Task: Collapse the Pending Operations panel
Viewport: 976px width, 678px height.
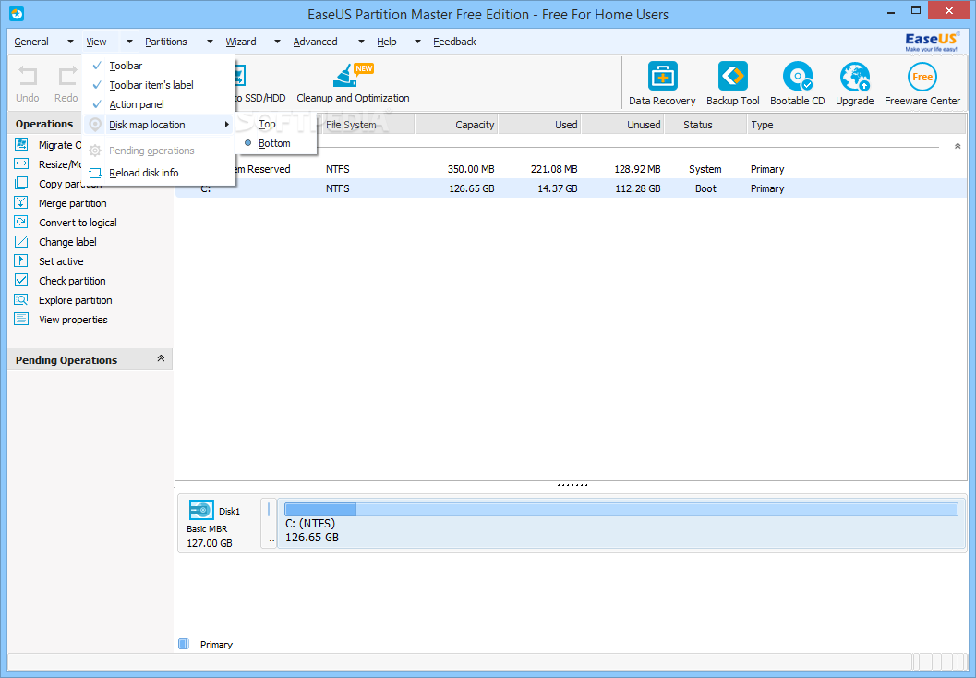Action: click(x=161, y=358)
